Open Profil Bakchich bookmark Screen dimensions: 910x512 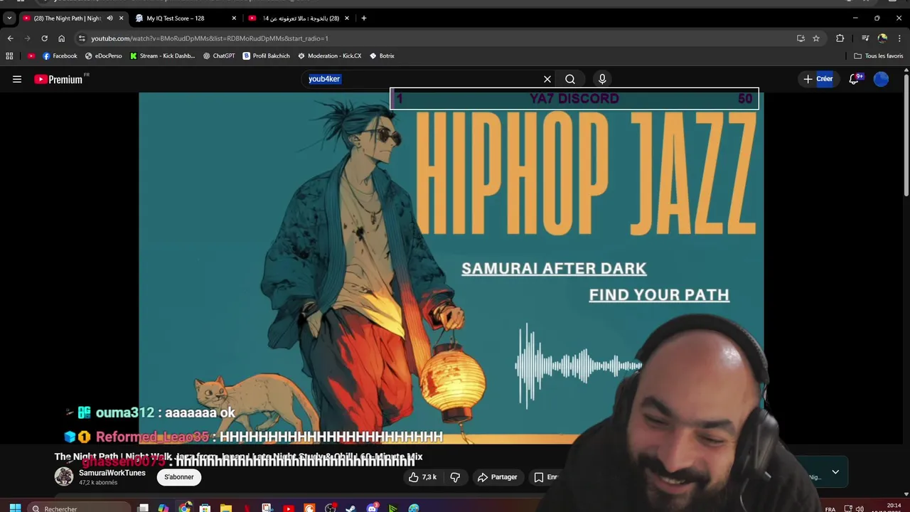click(267, 55)
